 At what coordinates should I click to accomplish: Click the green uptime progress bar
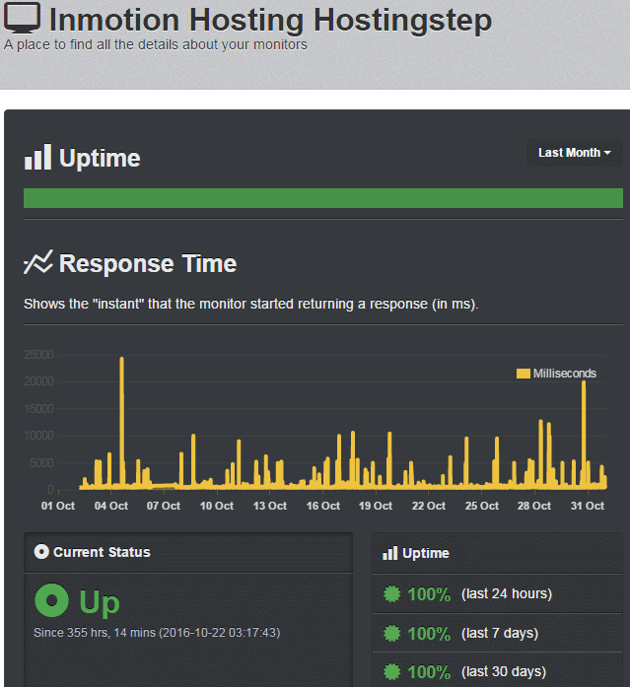pos(323,198)
